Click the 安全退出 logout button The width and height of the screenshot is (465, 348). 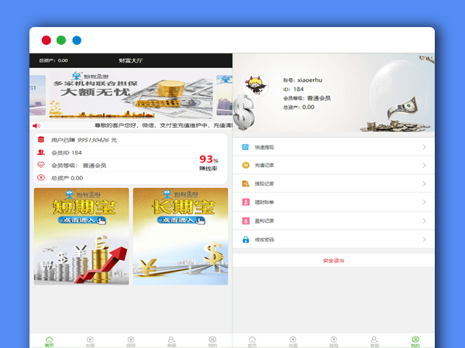coord(333,261)
